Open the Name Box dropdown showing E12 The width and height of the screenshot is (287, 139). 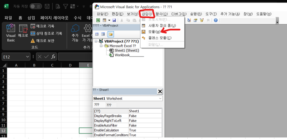[x=28, y=57]
